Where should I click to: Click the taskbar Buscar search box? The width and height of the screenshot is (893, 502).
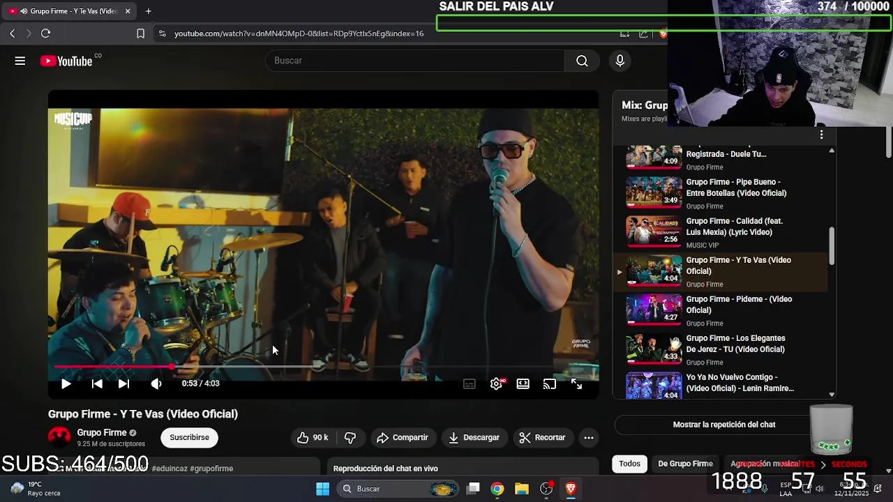397,489
